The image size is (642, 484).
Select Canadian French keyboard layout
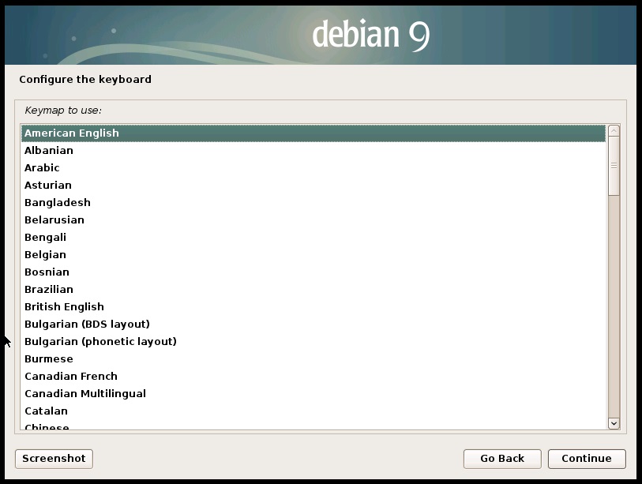[x=71, y=377]
